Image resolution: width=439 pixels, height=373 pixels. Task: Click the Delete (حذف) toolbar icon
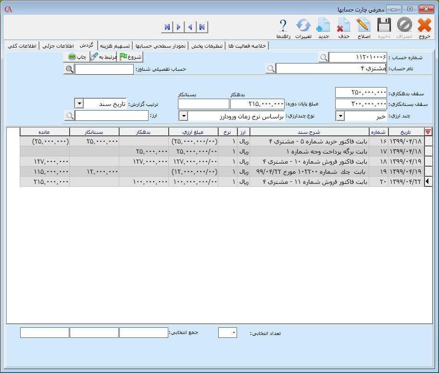(x=343, y=28)
